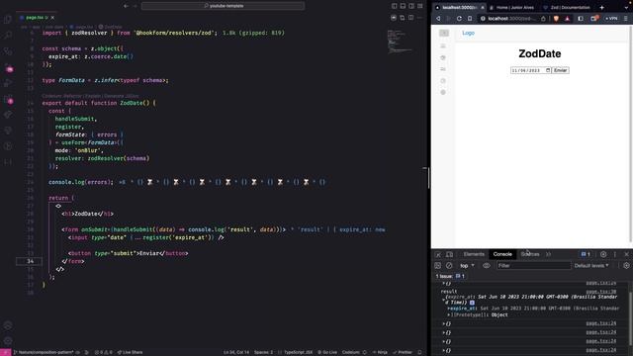Viewport: 633px width, 356px height.
Task: Click inspect element picker in DevTools
Action: click(438, 254)
